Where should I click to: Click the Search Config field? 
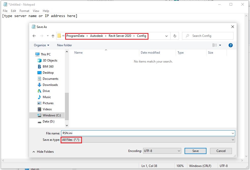(207, 36)
